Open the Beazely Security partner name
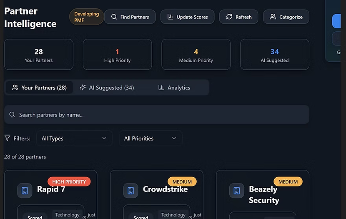 click(x=264, y=195)
